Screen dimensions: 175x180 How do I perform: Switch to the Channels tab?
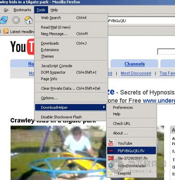coord(135,64)
